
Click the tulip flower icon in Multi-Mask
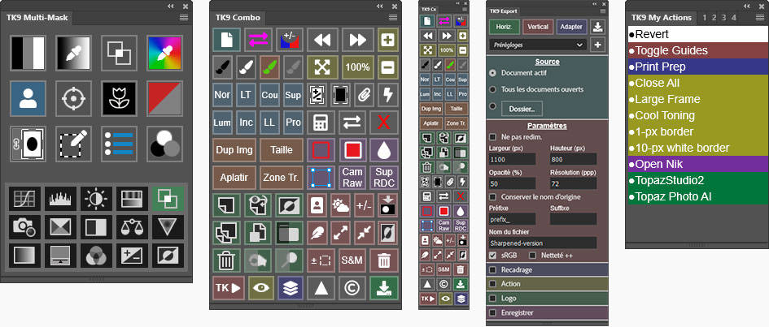pyautogui.click(x=119, y=99)
